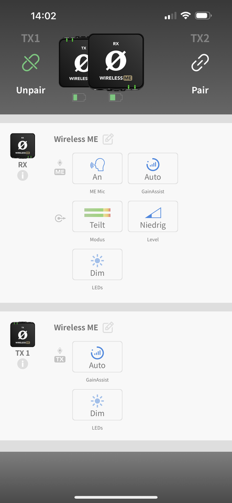Tap the RX battery indicator under receiver

click(x=116, y=97)
